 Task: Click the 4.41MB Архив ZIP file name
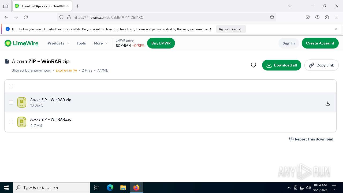(51, 119)
